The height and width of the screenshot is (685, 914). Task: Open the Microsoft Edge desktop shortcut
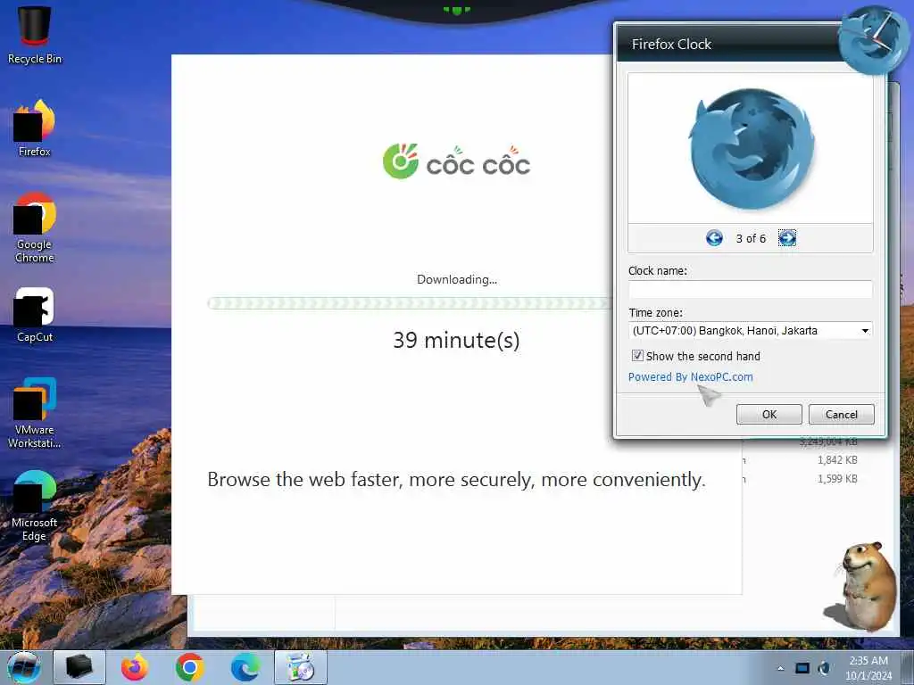[x=35, y=506]
